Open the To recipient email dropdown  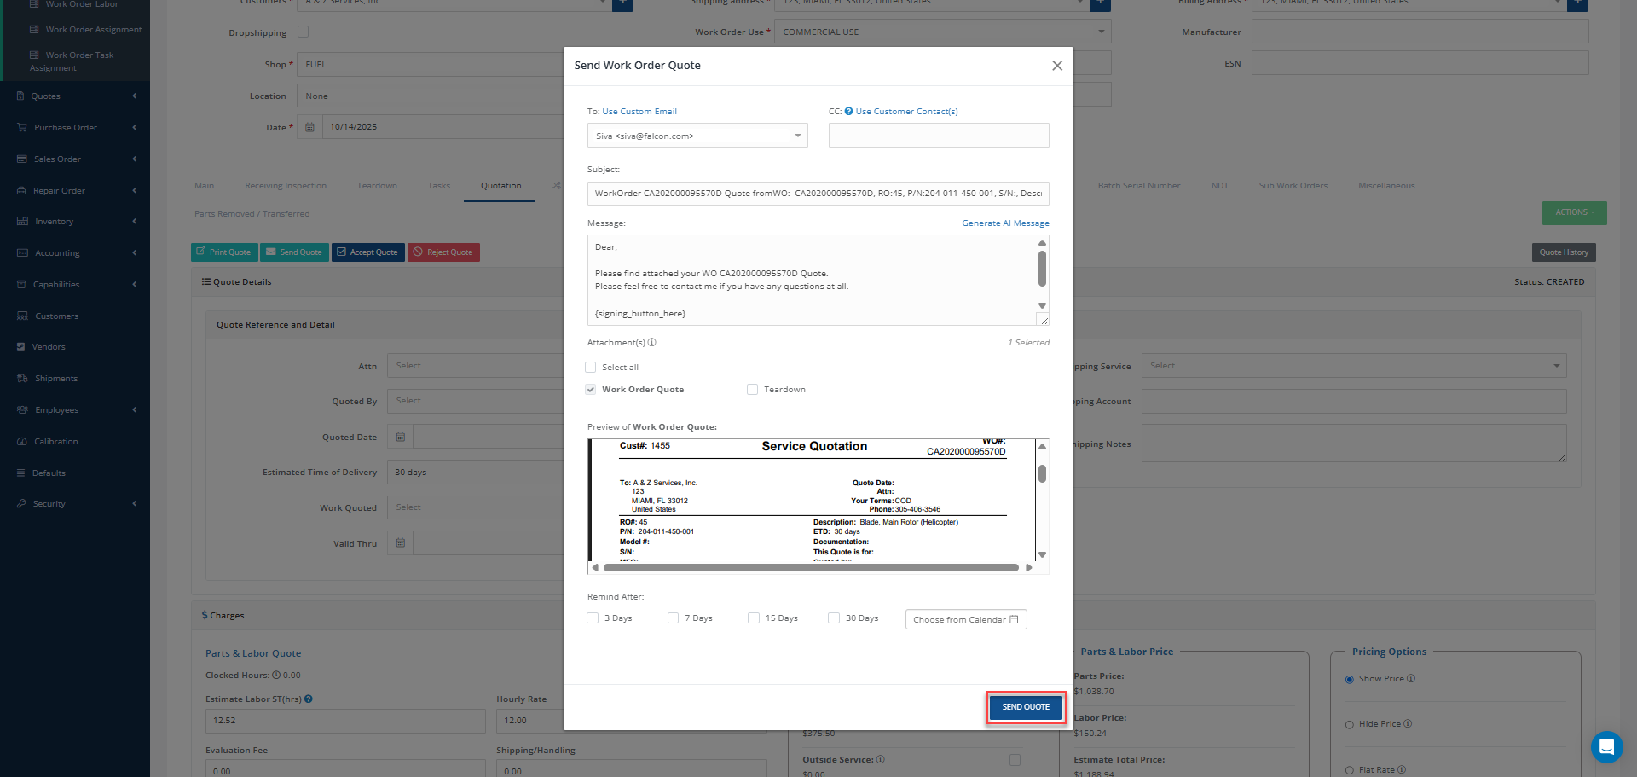(x=697, y=136)
